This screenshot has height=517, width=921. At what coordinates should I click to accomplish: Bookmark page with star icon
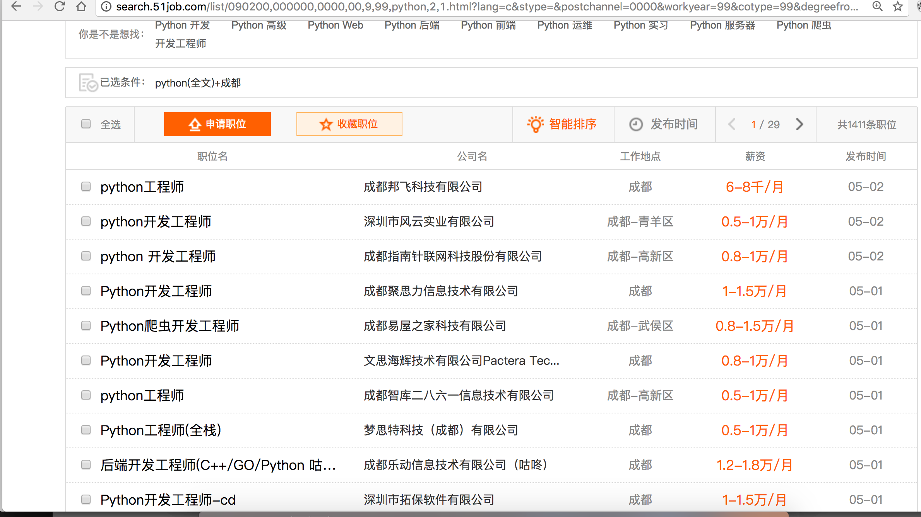point(898,6)
